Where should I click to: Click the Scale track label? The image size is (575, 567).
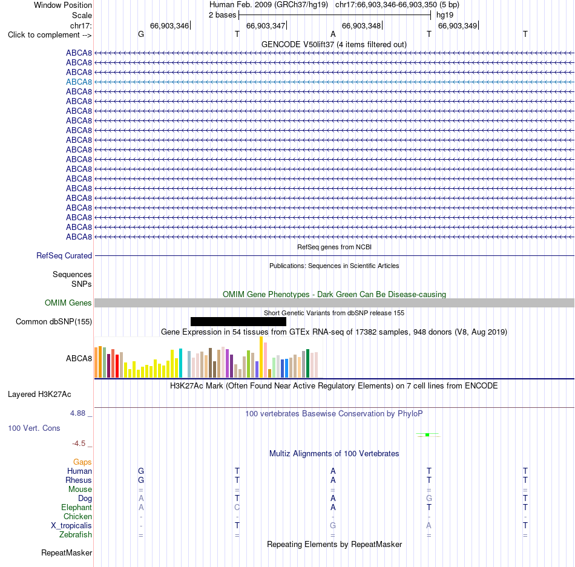pyautogui.click(x=82, y=15)
